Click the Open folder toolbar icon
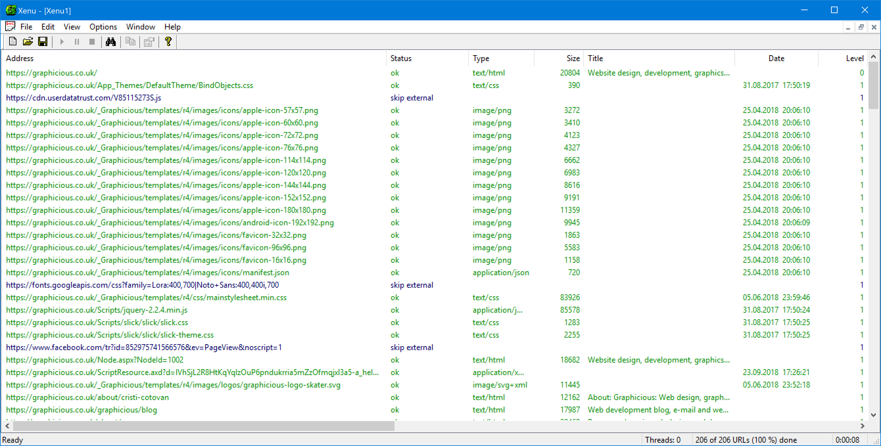Viewport: 881px width, 446px height. (x=28, y=42)
